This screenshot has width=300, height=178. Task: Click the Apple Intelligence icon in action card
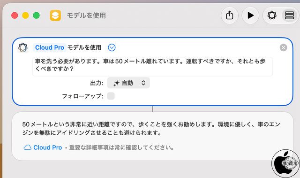point(23,47)
